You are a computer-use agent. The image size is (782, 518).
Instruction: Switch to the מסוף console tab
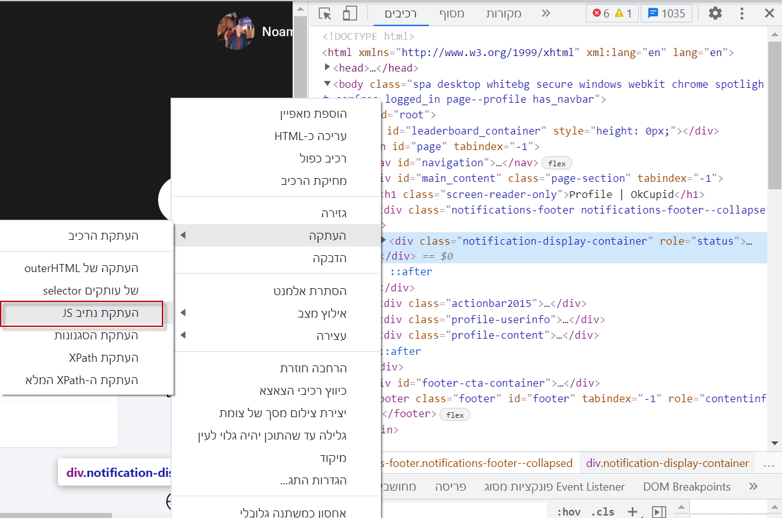pyautogui.click(x=451, y=13)
